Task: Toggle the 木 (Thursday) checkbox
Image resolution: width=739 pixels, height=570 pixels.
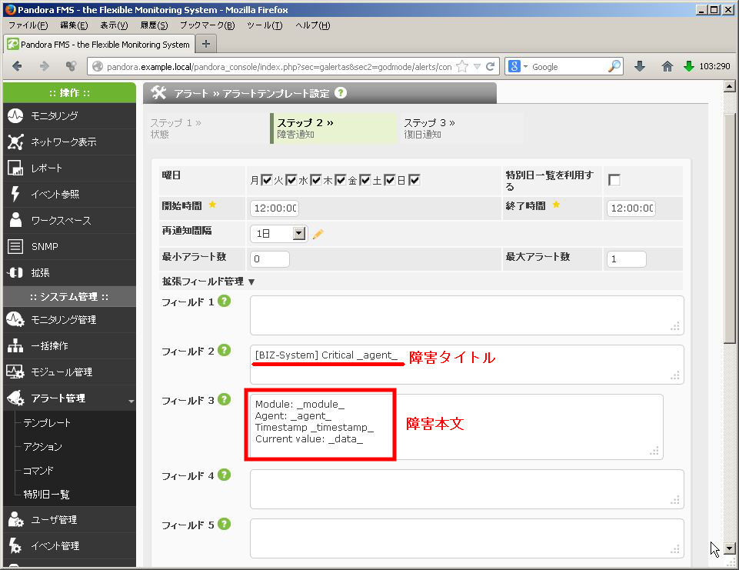Action: coord(341,180)
